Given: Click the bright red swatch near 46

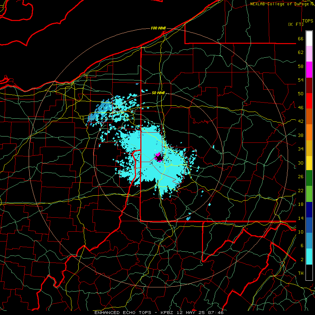Looking at the screenshot, I should (x=309, y=101).
